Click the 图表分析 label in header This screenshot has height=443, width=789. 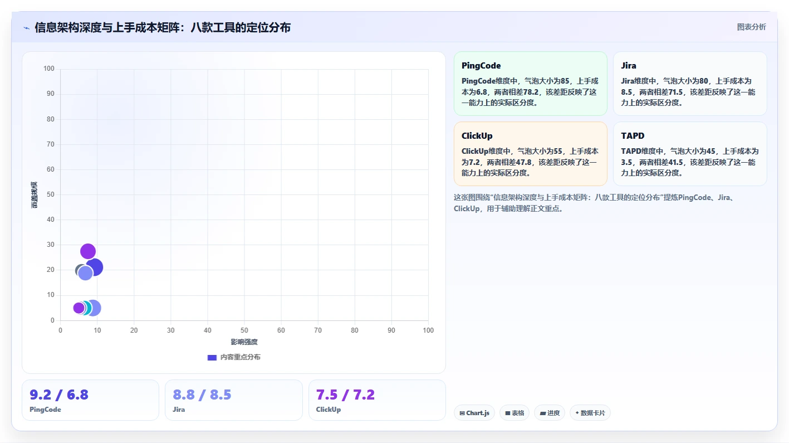751,27
